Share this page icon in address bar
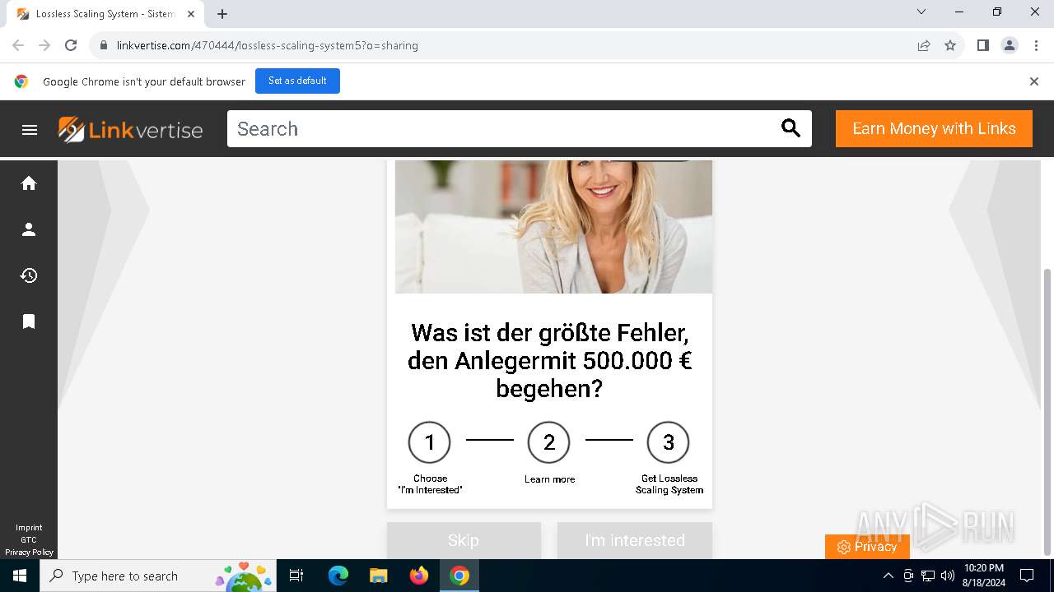The image size is (1054, 592). [924, 45]
